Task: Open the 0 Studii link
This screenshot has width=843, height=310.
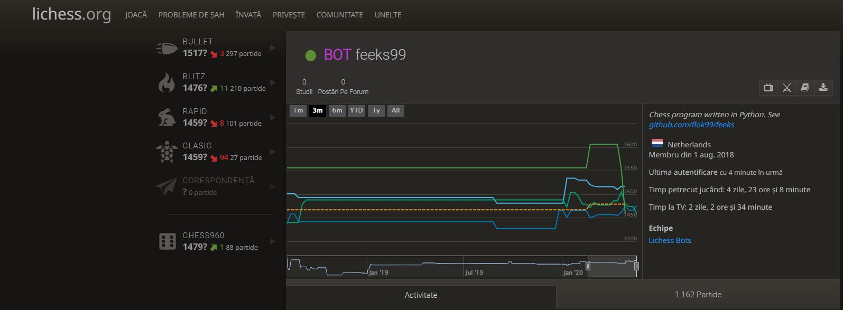Action: click(x=304, y=87)
